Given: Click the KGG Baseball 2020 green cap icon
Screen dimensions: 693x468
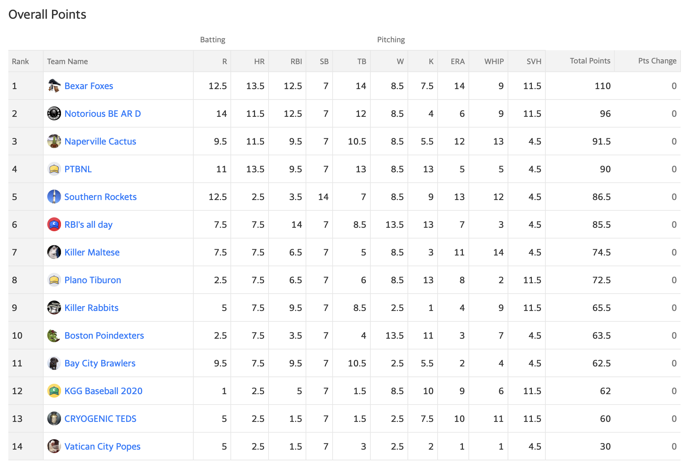Looking at the screenshot, I should tap(54, 391).
